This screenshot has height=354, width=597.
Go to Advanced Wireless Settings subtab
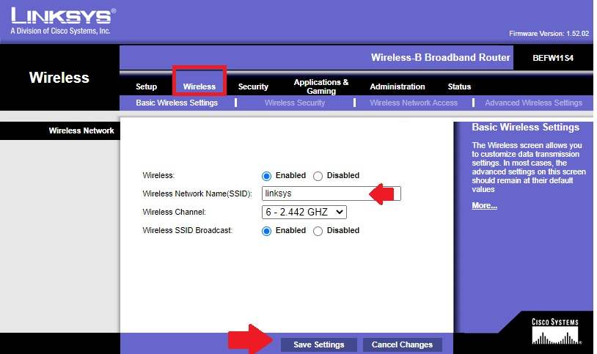coord(533,103)
